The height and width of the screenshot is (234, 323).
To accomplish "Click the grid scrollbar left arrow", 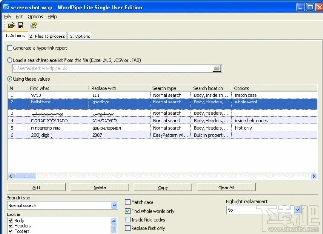I will 11,176.
